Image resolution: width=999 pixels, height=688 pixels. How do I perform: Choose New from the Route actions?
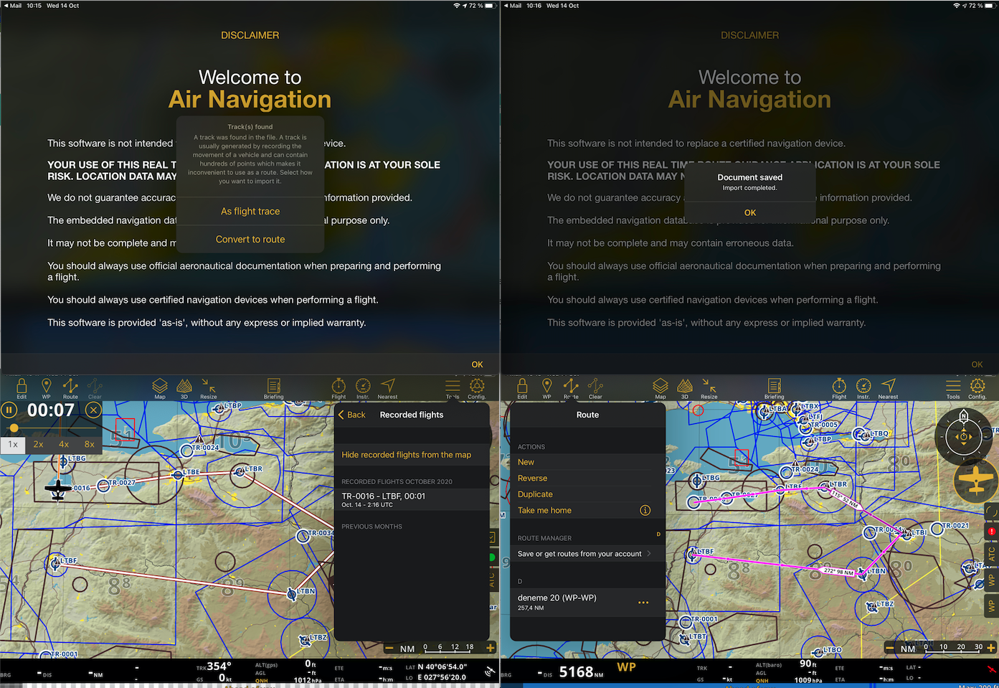point(526,461)
